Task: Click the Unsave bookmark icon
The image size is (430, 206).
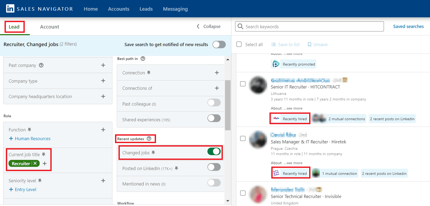Action: coord(309,45)
